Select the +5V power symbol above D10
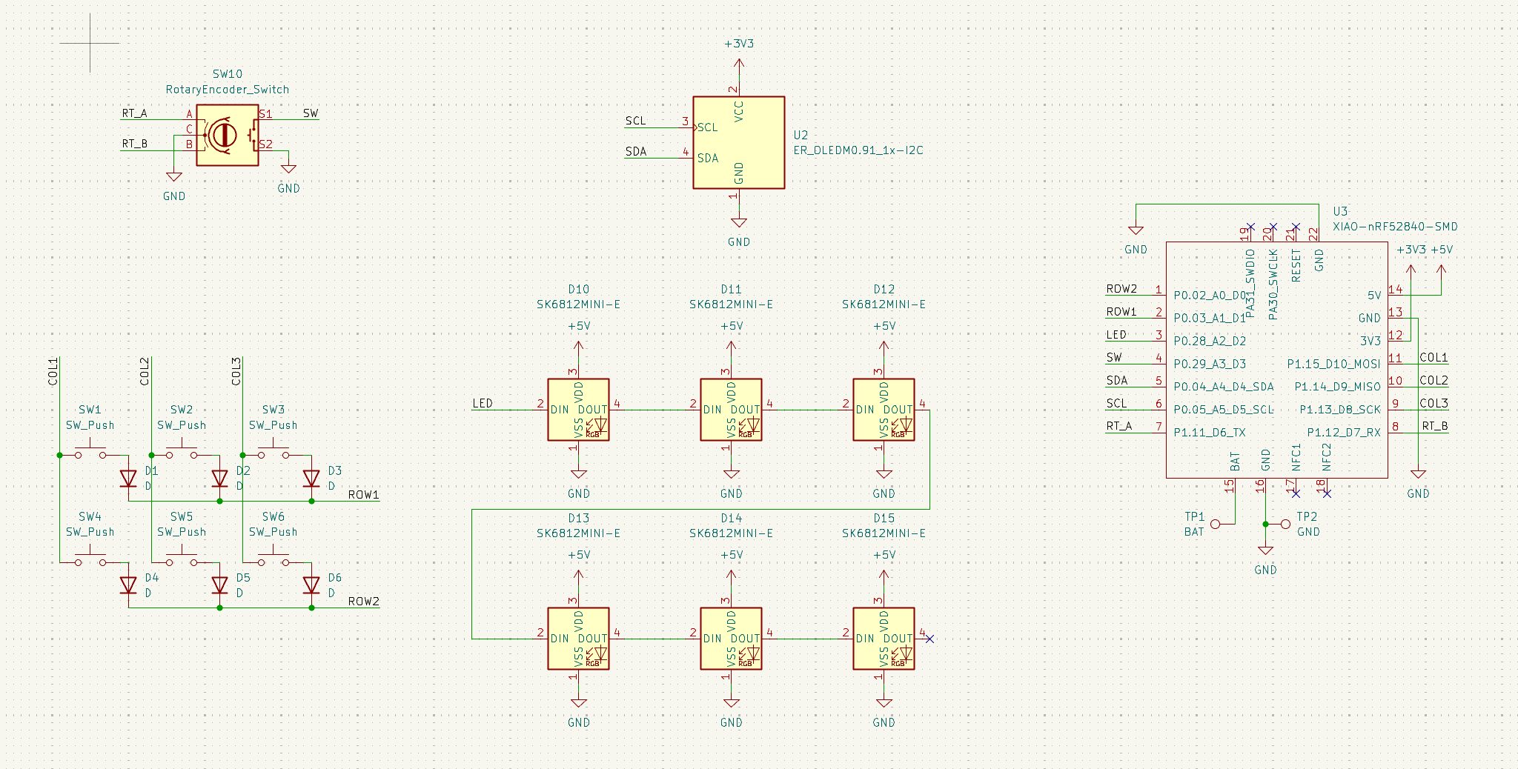The height and width of the screenshot is (769, 1518). click(578, 347)
